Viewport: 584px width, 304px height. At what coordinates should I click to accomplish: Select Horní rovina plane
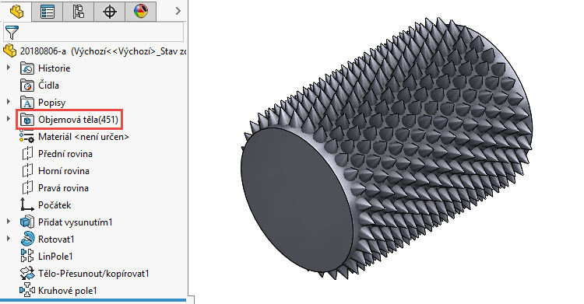point(64,171)
